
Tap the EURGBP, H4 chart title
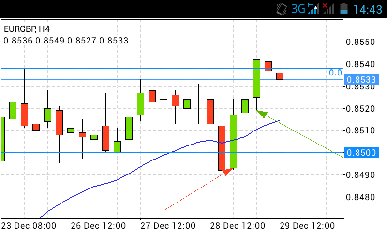(x=27, y=29)
